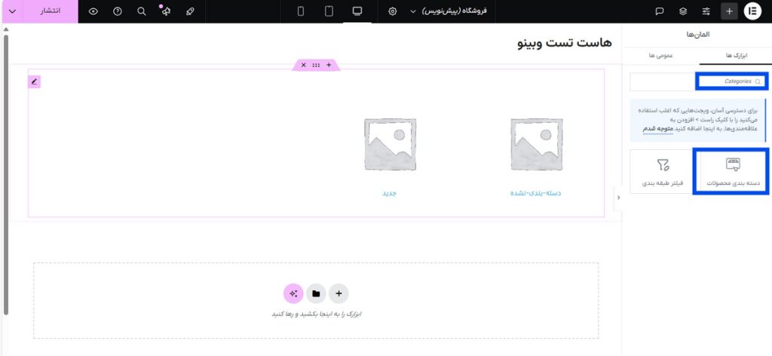Expand publish options arrow beside انتشار

coord(12,11)
